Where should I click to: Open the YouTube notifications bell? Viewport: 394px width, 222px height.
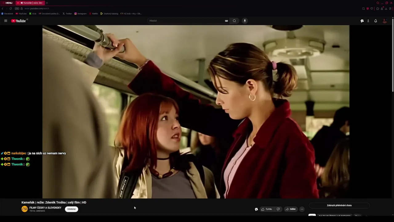[x=376, y=21]
